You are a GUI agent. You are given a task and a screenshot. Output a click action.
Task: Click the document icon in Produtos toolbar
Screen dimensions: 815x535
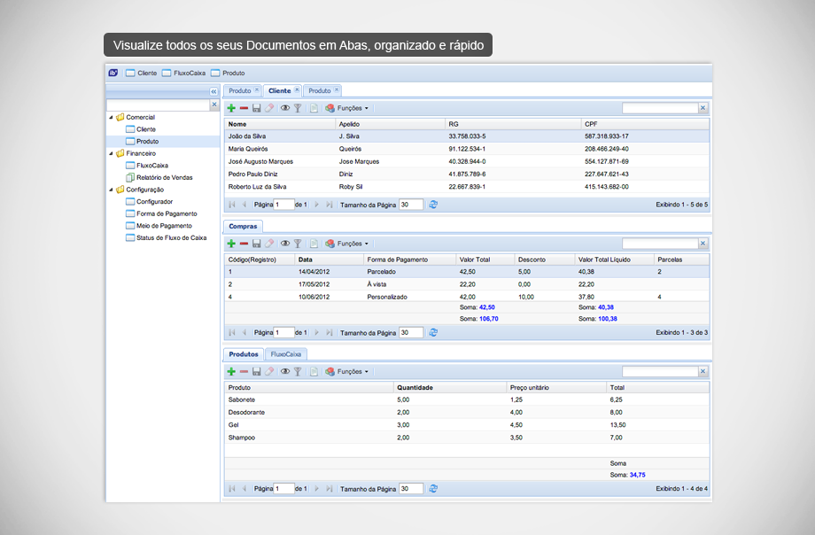click(314, 372)
